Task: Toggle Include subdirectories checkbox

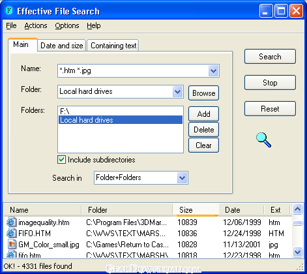Action: pyautogui.click(x=61, y=160)
